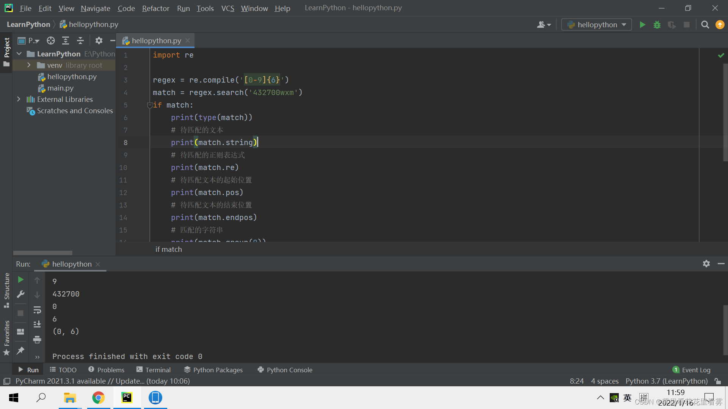Open the Tools menu

(x=205, y=8)
